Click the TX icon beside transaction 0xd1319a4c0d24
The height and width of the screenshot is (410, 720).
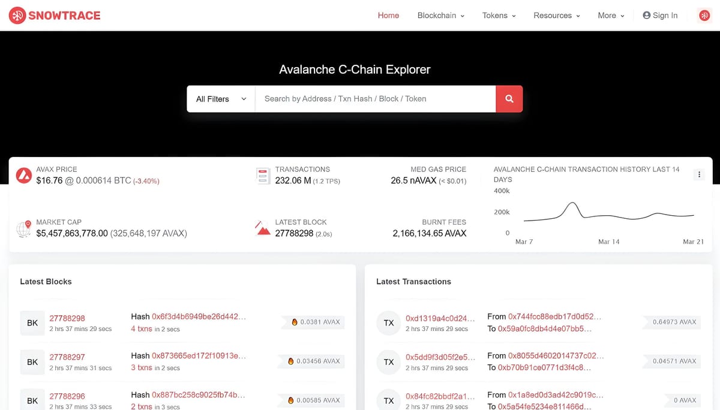(389, 322)
